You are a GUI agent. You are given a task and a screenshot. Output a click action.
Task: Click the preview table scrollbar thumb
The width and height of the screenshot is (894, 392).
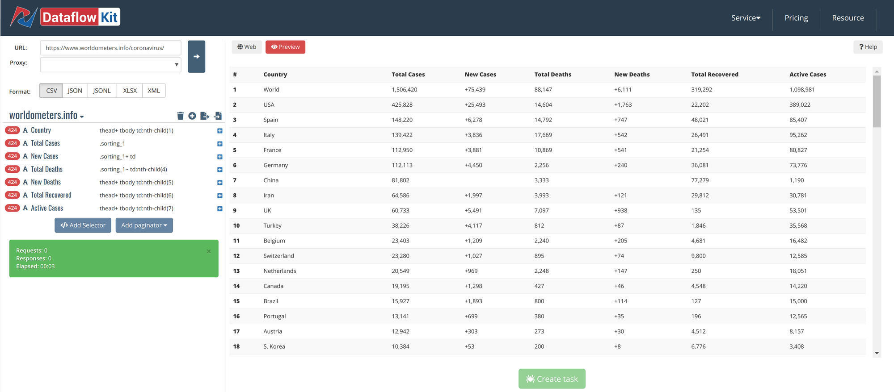[877, 101]
